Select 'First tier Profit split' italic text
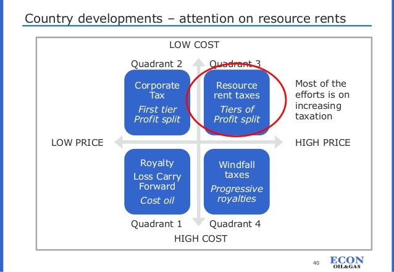Viewport: 394px width, 272px height. 157,114
